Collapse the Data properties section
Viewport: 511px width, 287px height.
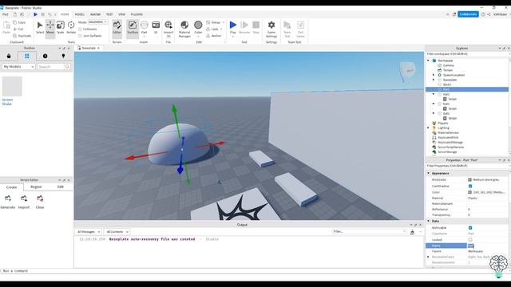tap(429, 221)
